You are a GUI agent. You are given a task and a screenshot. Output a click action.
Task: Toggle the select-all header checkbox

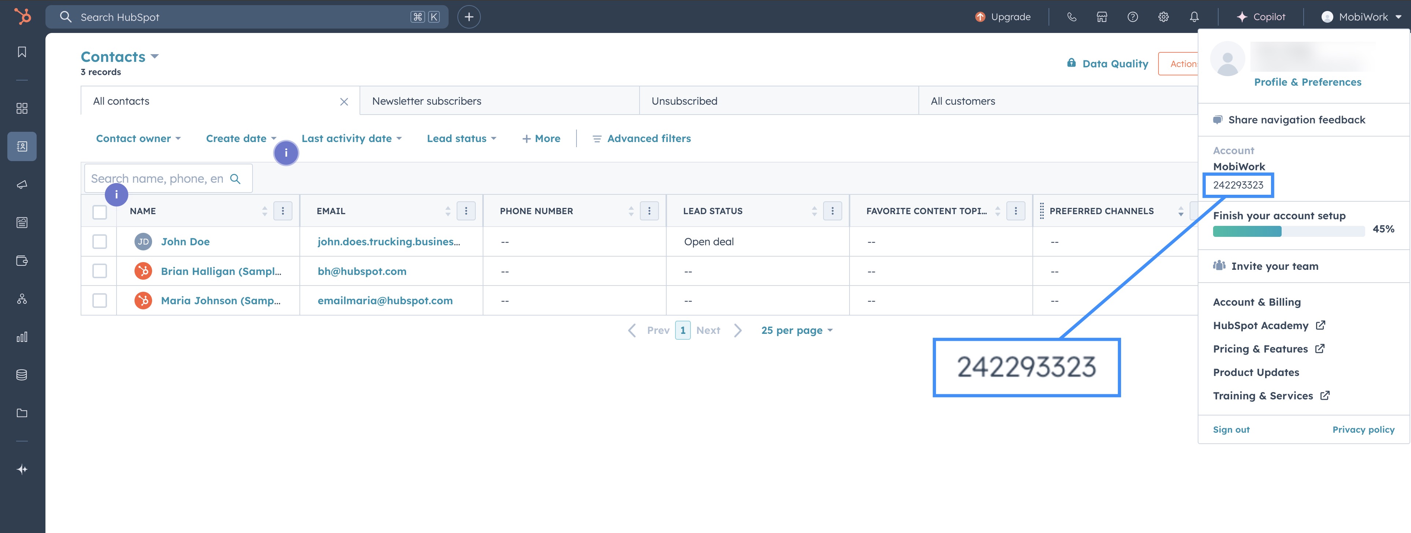coord(100,212)
